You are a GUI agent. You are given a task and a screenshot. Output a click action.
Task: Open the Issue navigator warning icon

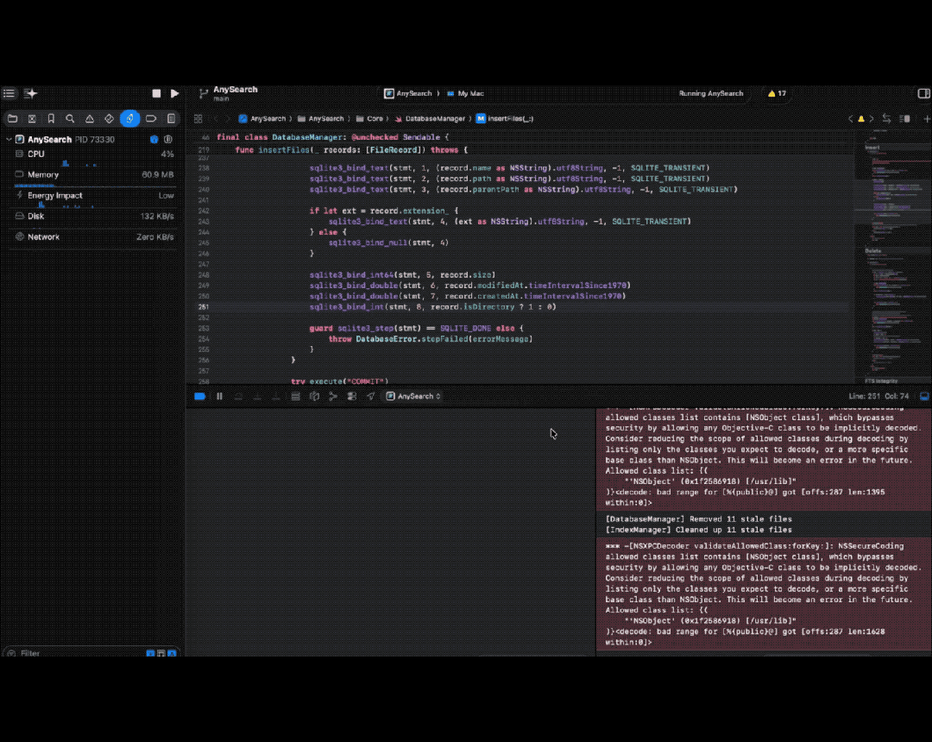tap(90, 119)
